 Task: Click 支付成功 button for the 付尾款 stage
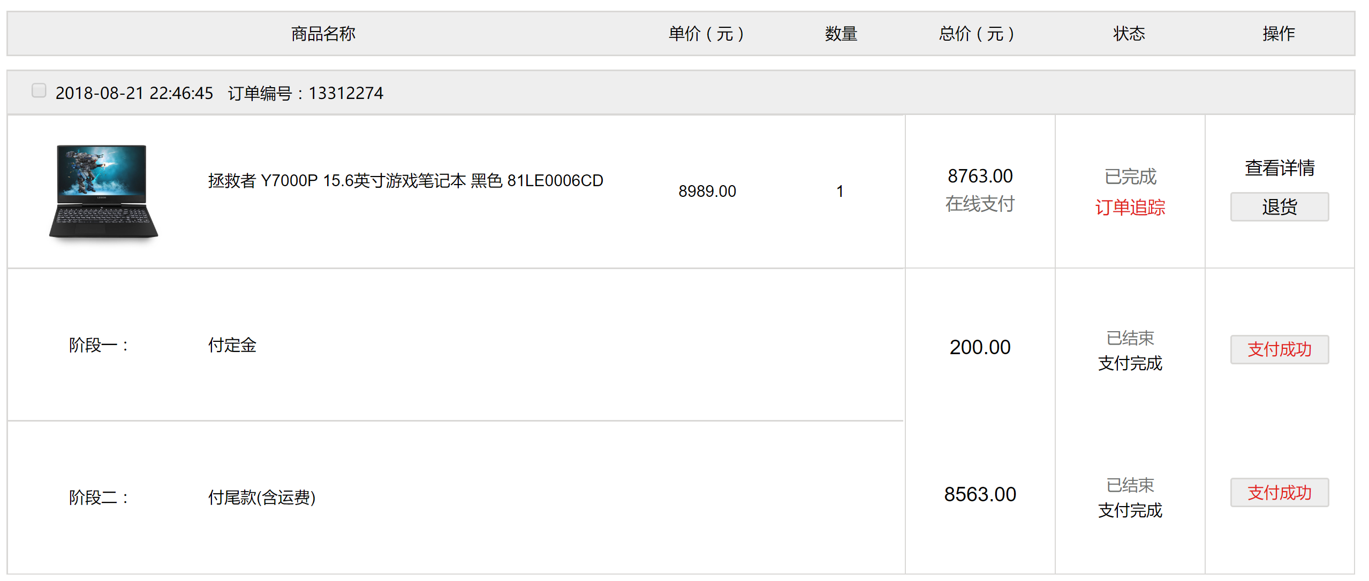pos(1279,493)
